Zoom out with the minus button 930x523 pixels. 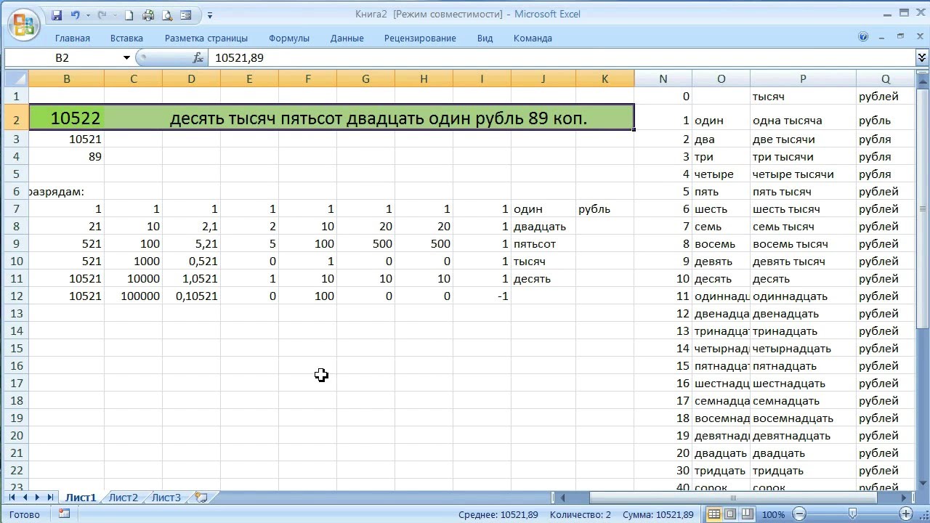coord(798,514)
